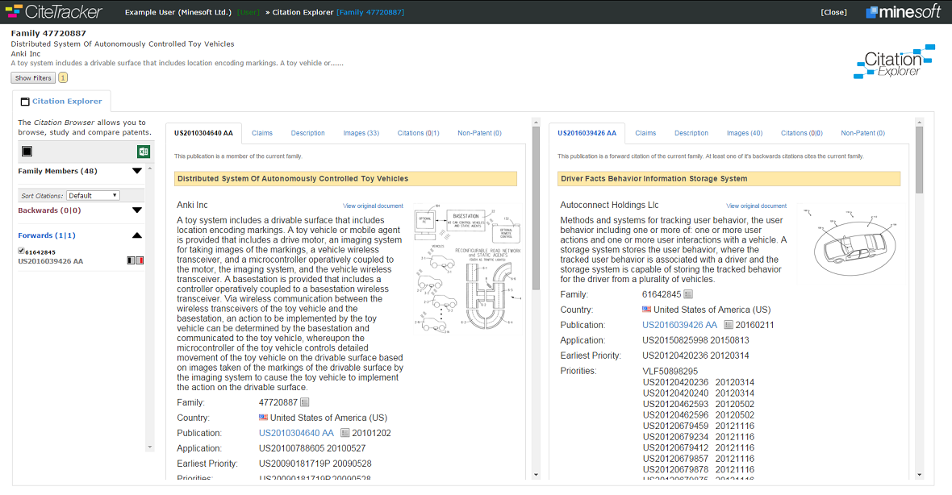Click the 'Driver Facts Behavior Information Storage System' title bar

click(729, 178)
